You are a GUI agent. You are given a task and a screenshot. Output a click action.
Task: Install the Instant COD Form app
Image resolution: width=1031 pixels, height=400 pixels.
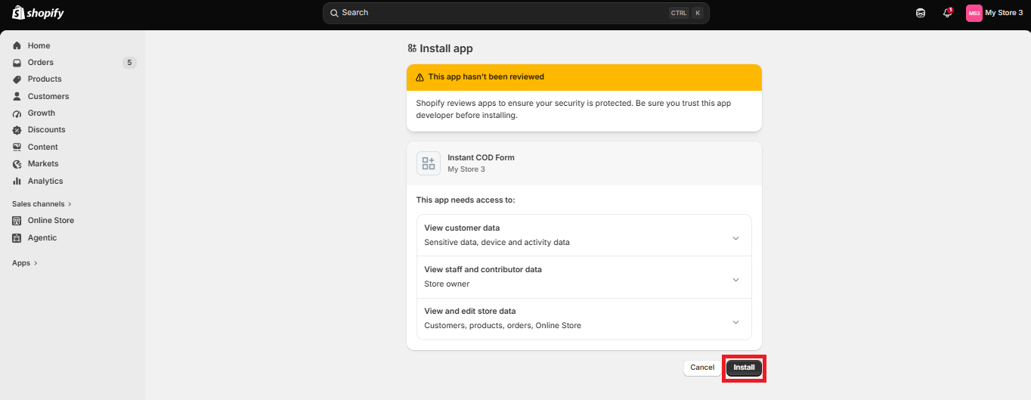pyautogui.click(x=744, y=367)
